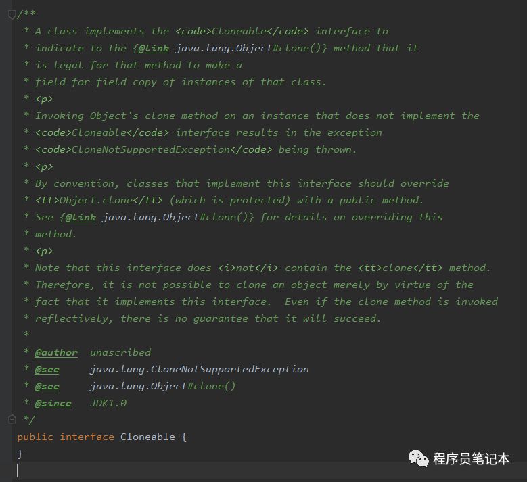Click the @author tag
This screenshot has width=527, height=482.
56,352
